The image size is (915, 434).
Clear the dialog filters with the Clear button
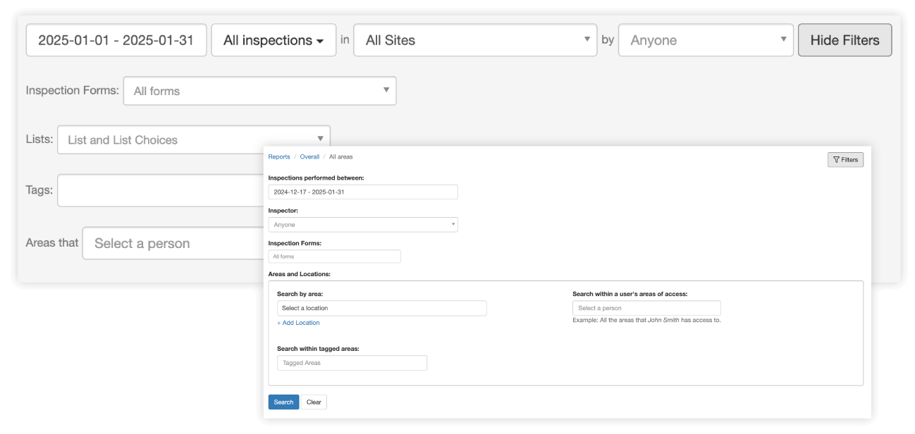pos(313,402)
